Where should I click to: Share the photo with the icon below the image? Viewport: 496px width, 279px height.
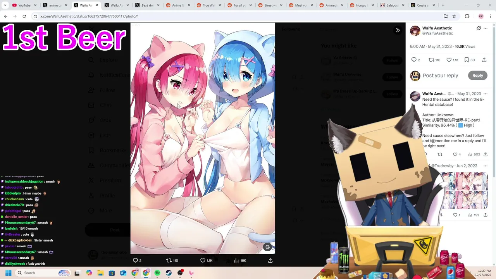click(270, 260)
